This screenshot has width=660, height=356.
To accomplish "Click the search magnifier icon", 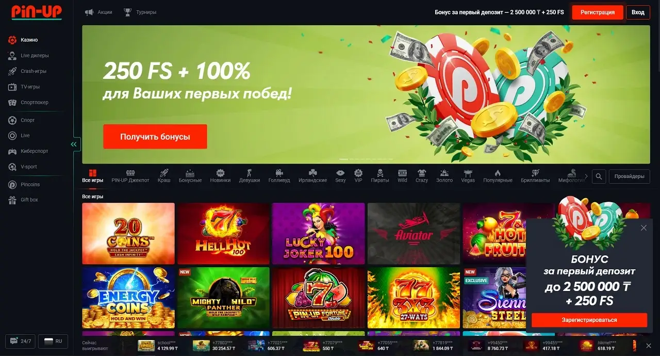I will [599, 176].
